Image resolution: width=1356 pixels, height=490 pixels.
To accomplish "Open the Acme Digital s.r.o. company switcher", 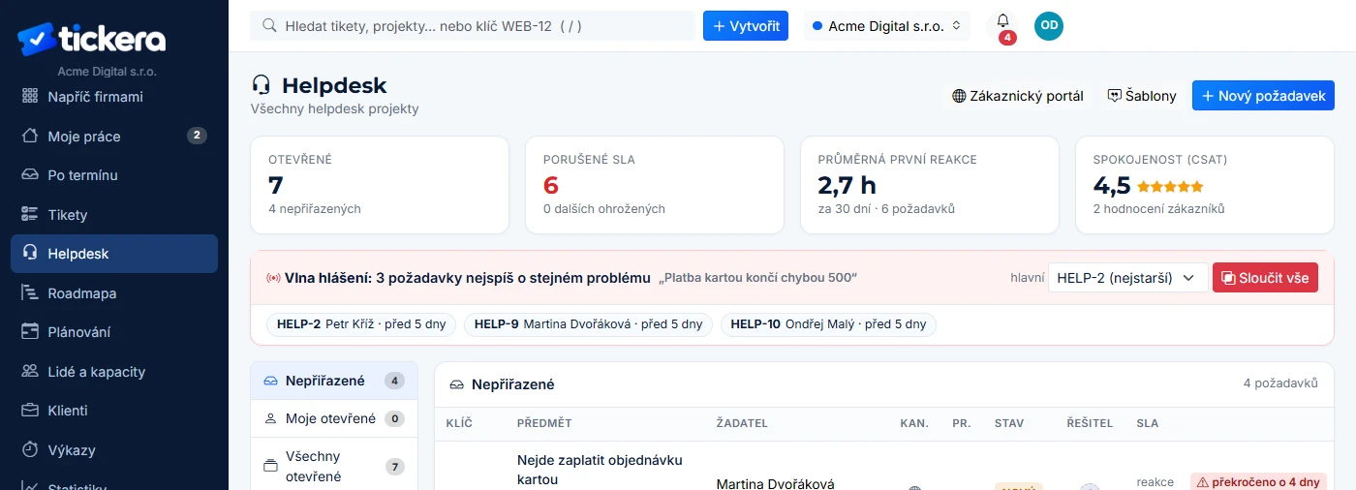I will click(887, 26).
